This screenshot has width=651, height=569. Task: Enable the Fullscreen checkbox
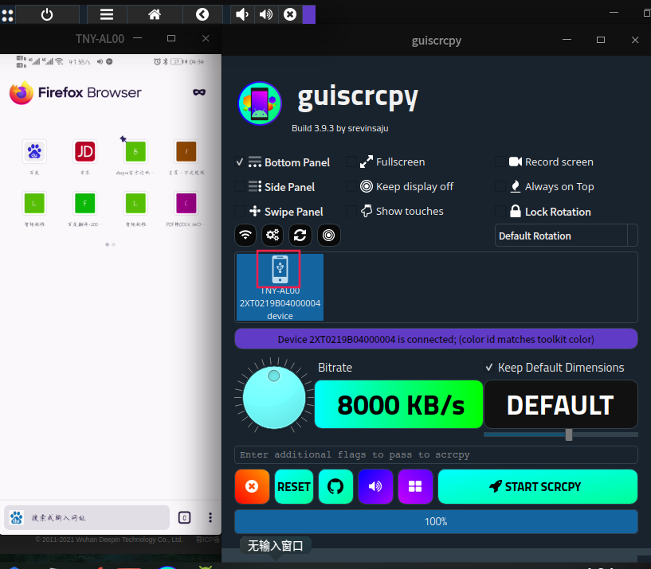351,162
